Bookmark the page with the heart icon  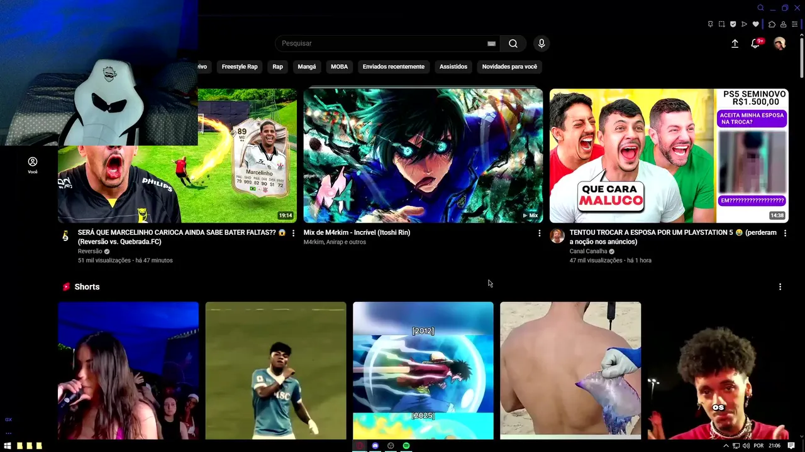(x=755, y=24)
